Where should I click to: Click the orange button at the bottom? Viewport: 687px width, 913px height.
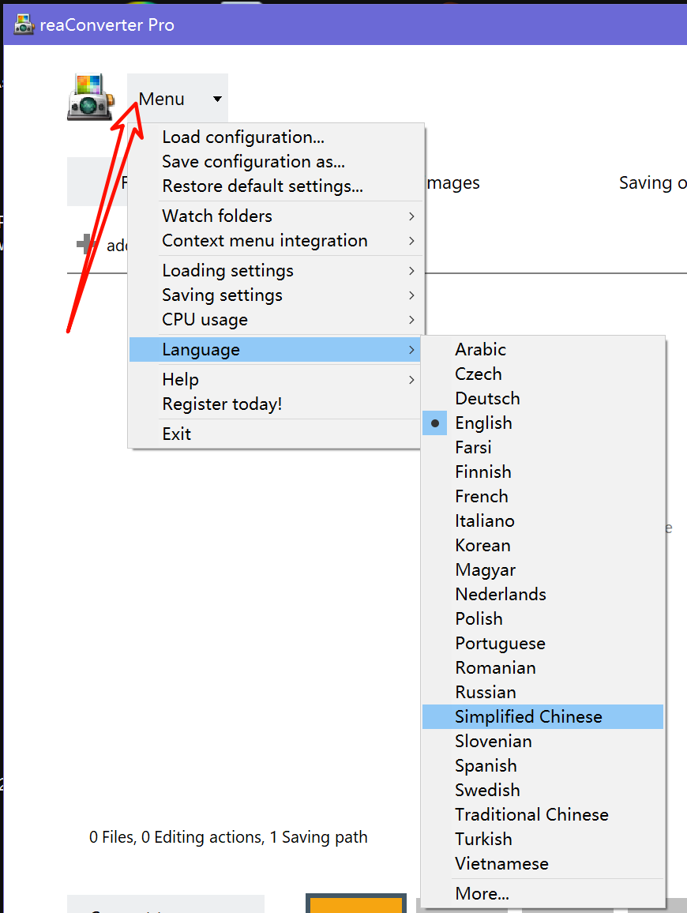coord(355,904)
